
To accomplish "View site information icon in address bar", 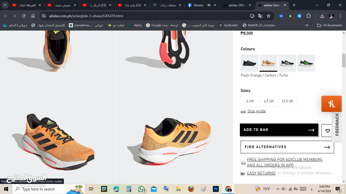I will (x=44, y=16).
